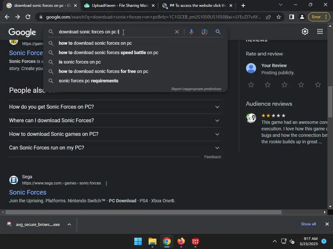Switch to the UploadHaven tab
The height and width of the screenshot is (249, 333).
tap(120, 6)
